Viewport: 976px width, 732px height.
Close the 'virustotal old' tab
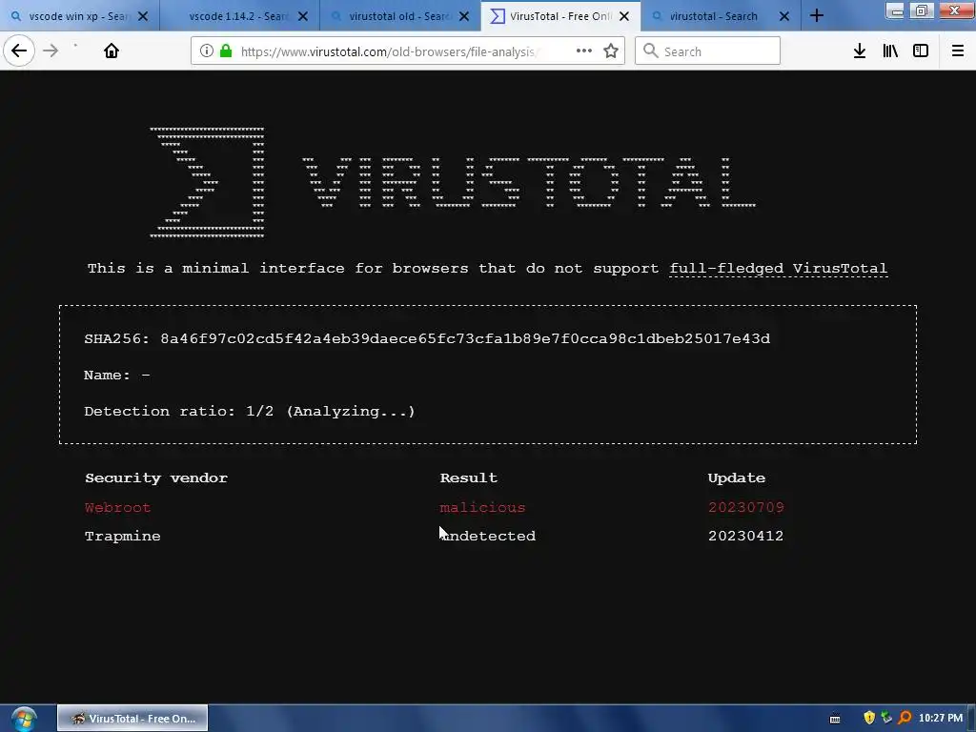(464, 16)
